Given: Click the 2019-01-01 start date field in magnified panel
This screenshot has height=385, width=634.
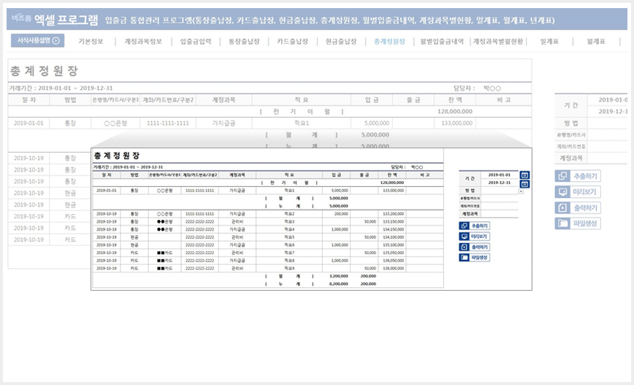Looking at the screenshot, I should (500, 175).
